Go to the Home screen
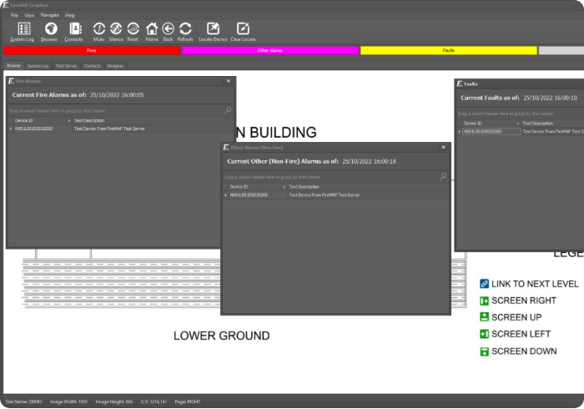 pos(151,30)
